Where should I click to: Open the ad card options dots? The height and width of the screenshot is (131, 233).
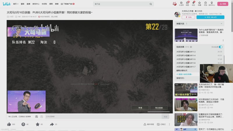(223, 40)
